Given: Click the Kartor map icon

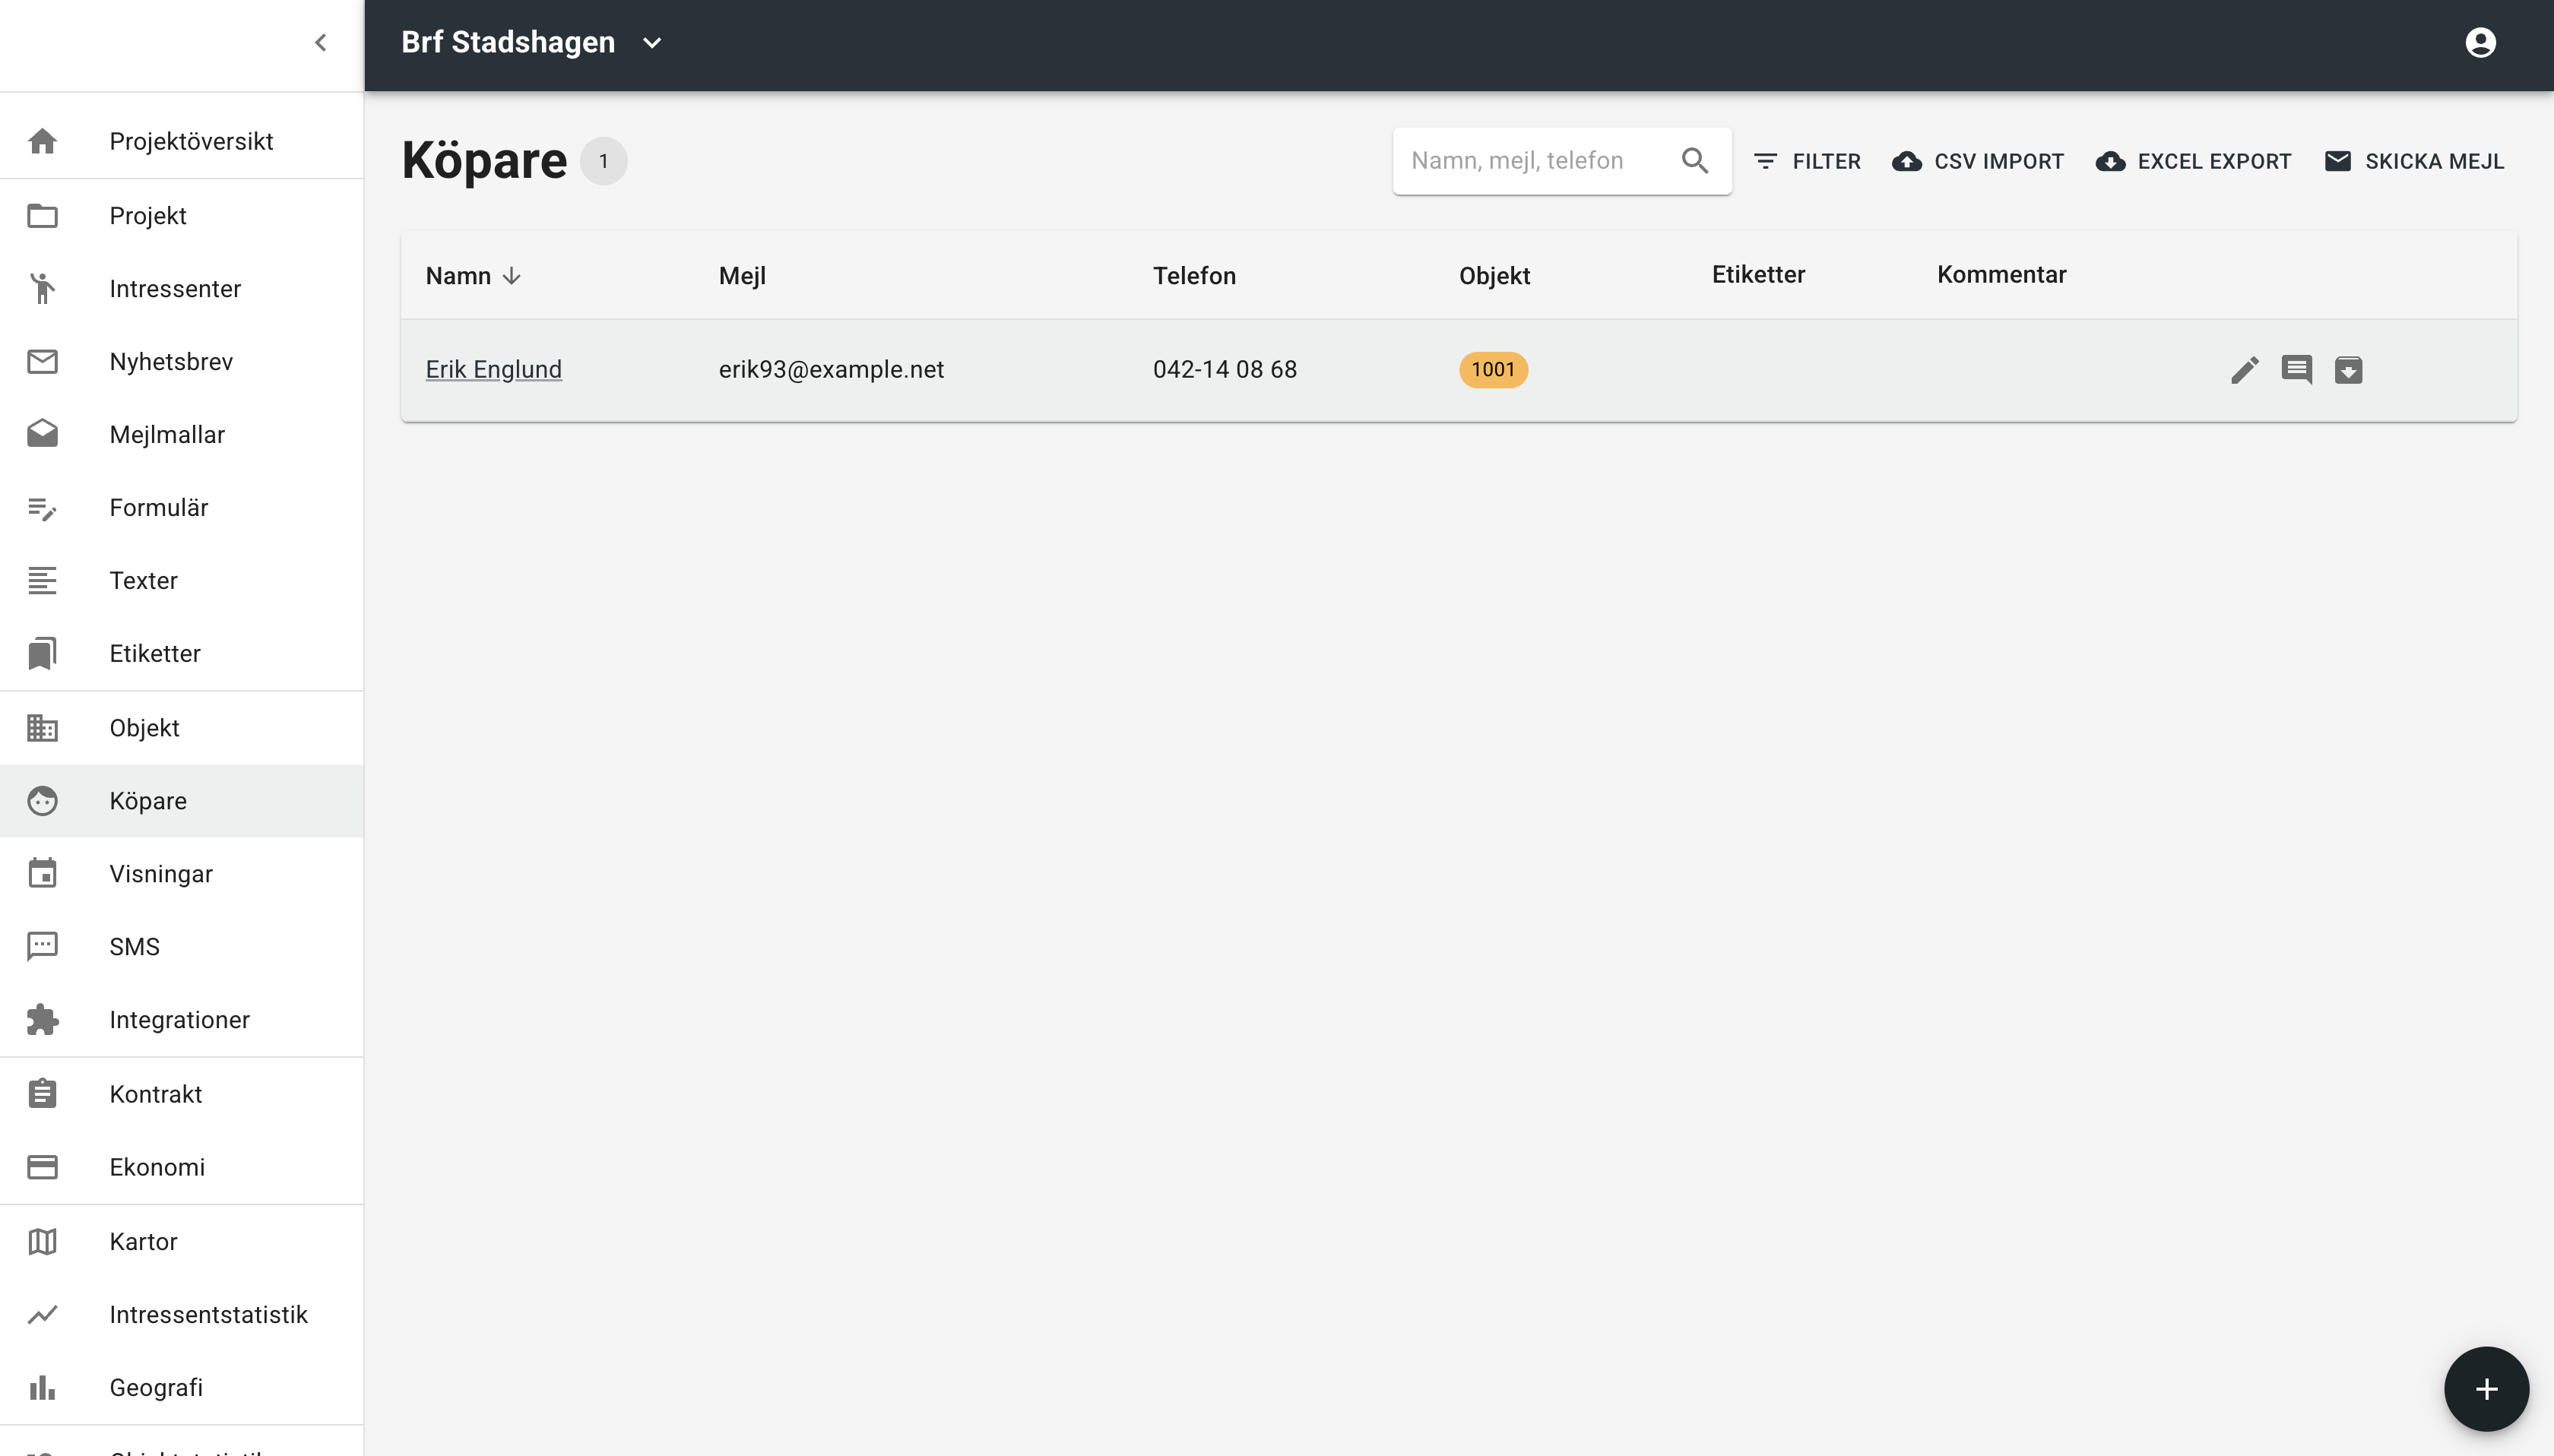Looking at the screenshot, I should [42, 1241].
